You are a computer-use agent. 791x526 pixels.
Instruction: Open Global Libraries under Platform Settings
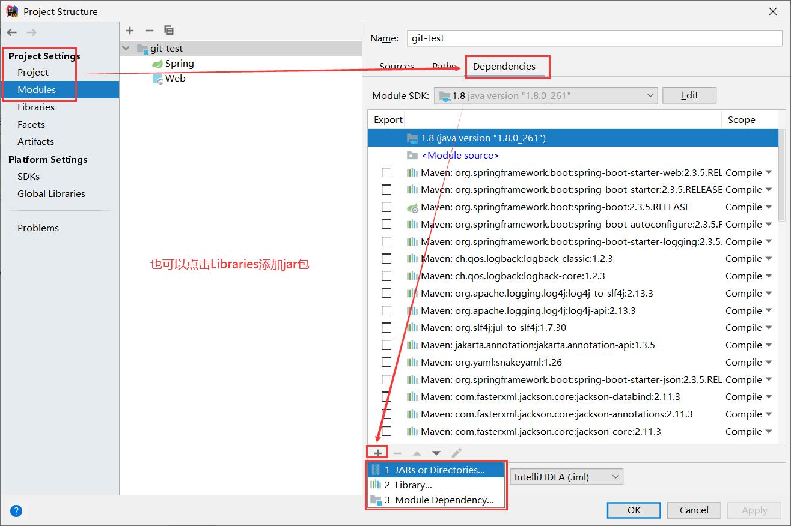click(51, 194)
